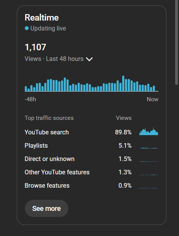Click the Realtime card title
179x236 pixels.
pos(42,18)
